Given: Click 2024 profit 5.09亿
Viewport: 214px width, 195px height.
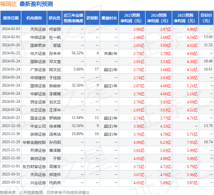Looking at the screenshot, I should (165, 183).
